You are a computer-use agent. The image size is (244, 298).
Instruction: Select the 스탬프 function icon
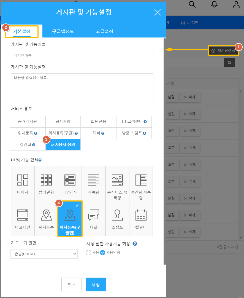click(x=117, y=215)
